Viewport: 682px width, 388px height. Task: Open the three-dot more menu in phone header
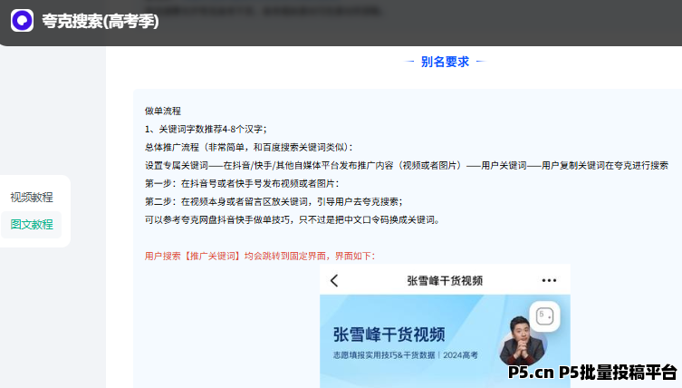coord(549,280)
